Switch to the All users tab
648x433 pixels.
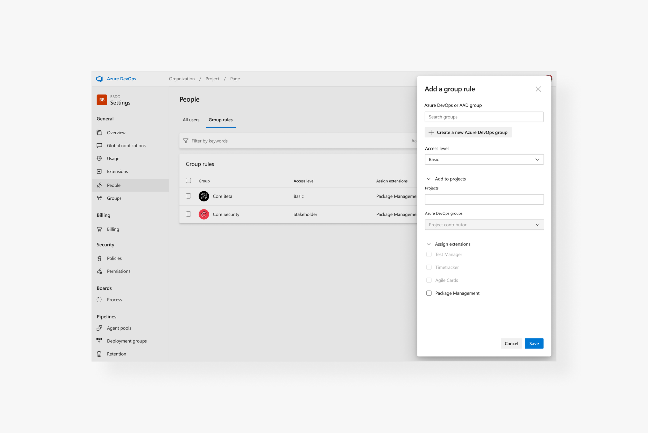point(191,120)
